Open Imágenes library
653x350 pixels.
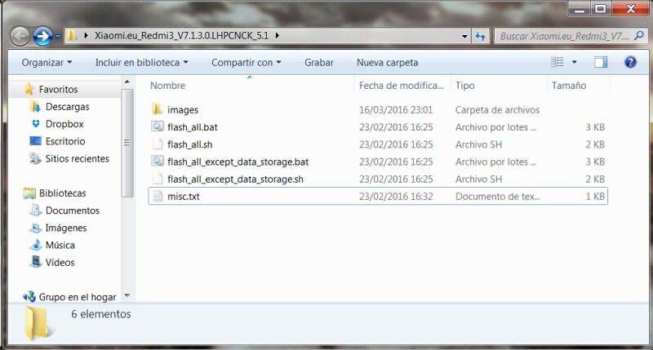click(x=66, y=228)
